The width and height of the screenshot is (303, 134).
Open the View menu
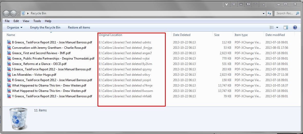pos(26,21)
